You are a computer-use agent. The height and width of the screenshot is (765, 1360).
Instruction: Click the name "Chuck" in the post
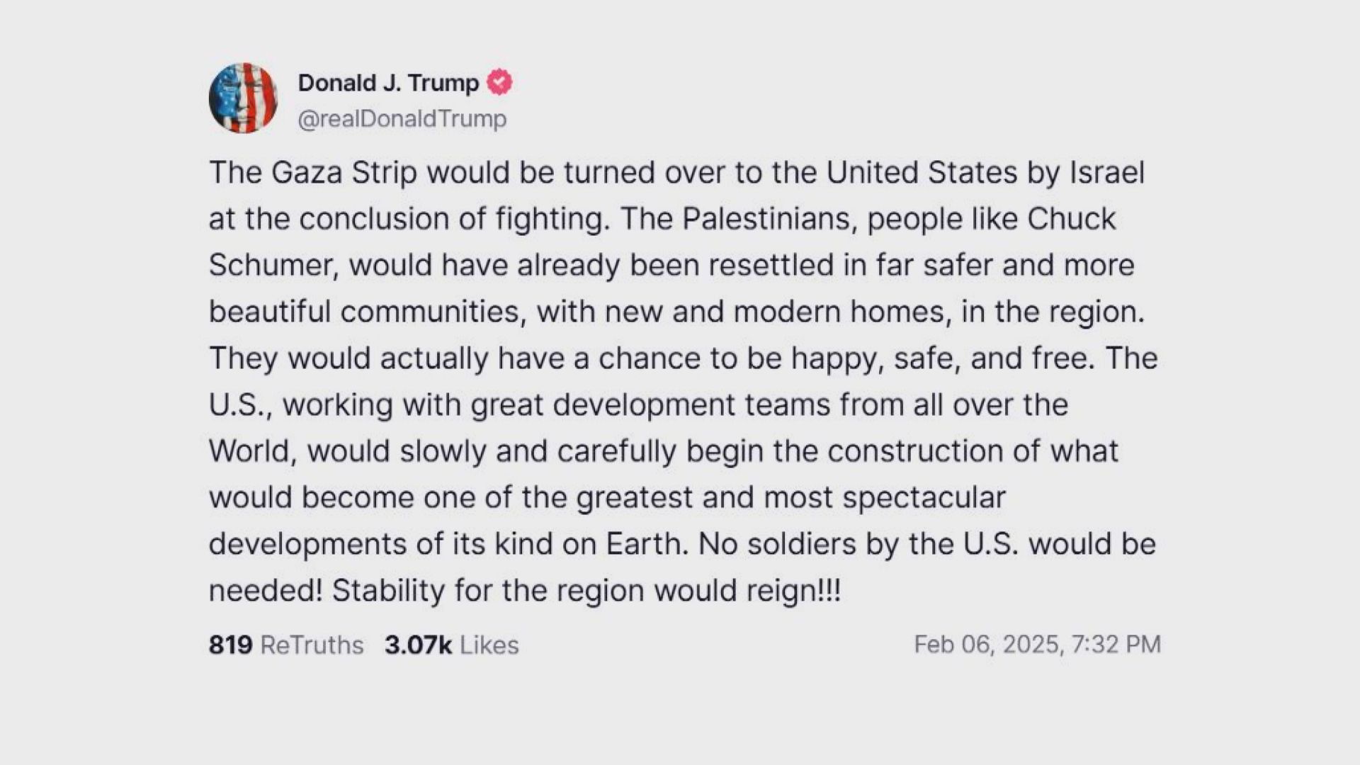pyautogui.click(x=1071, y=219)
